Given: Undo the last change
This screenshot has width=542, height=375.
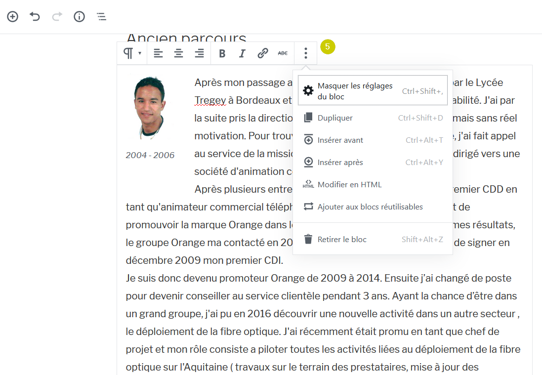Looking at the screenshot, I should click(x=35, y=17).
